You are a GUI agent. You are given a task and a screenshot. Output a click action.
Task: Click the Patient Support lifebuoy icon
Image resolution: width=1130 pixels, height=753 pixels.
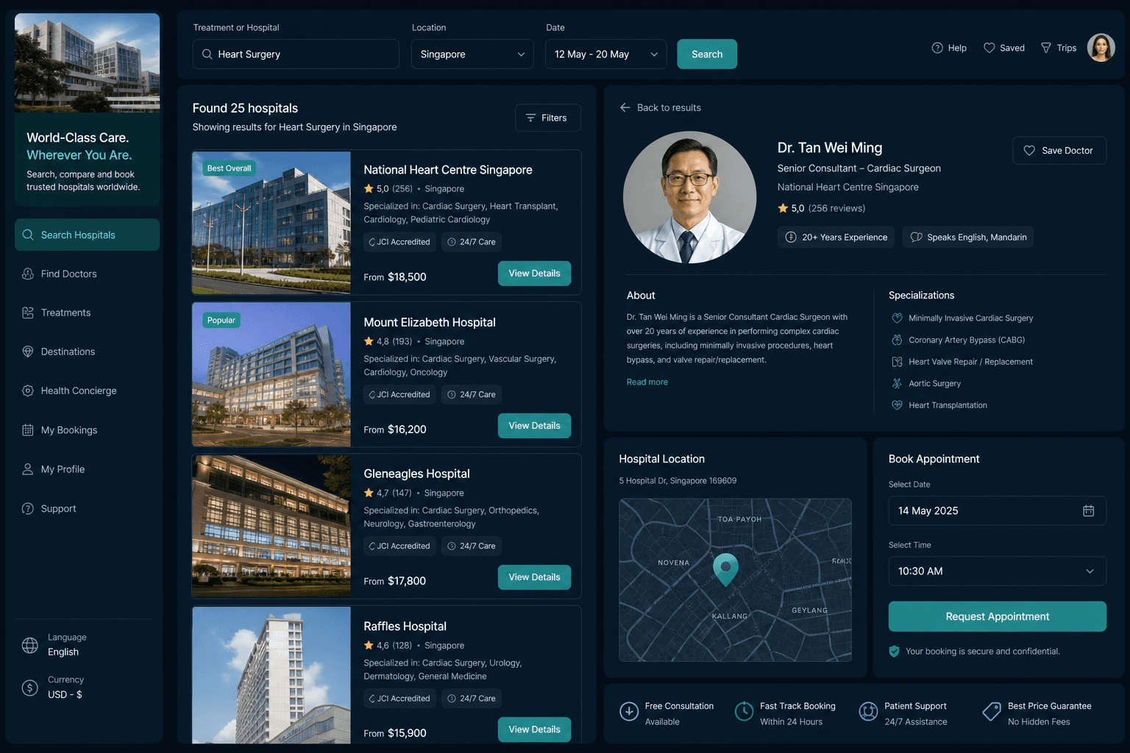869,712
